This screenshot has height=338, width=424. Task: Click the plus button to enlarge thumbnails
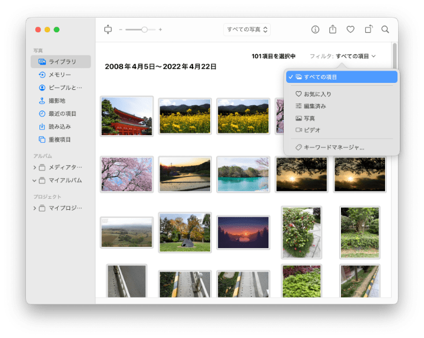point(160,29)
